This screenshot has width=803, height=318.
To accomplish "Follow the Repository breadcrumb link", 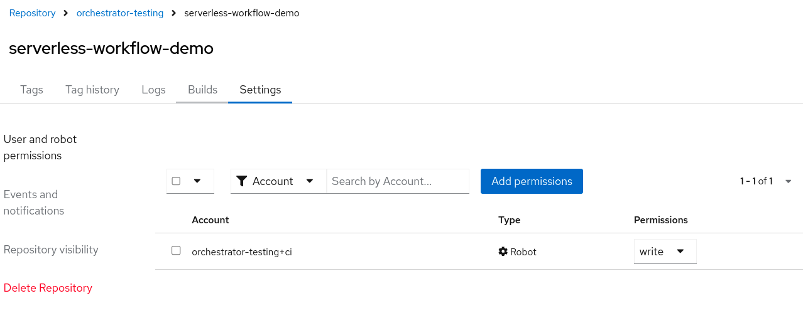I will pyautogui.click(x=32, y=13).
